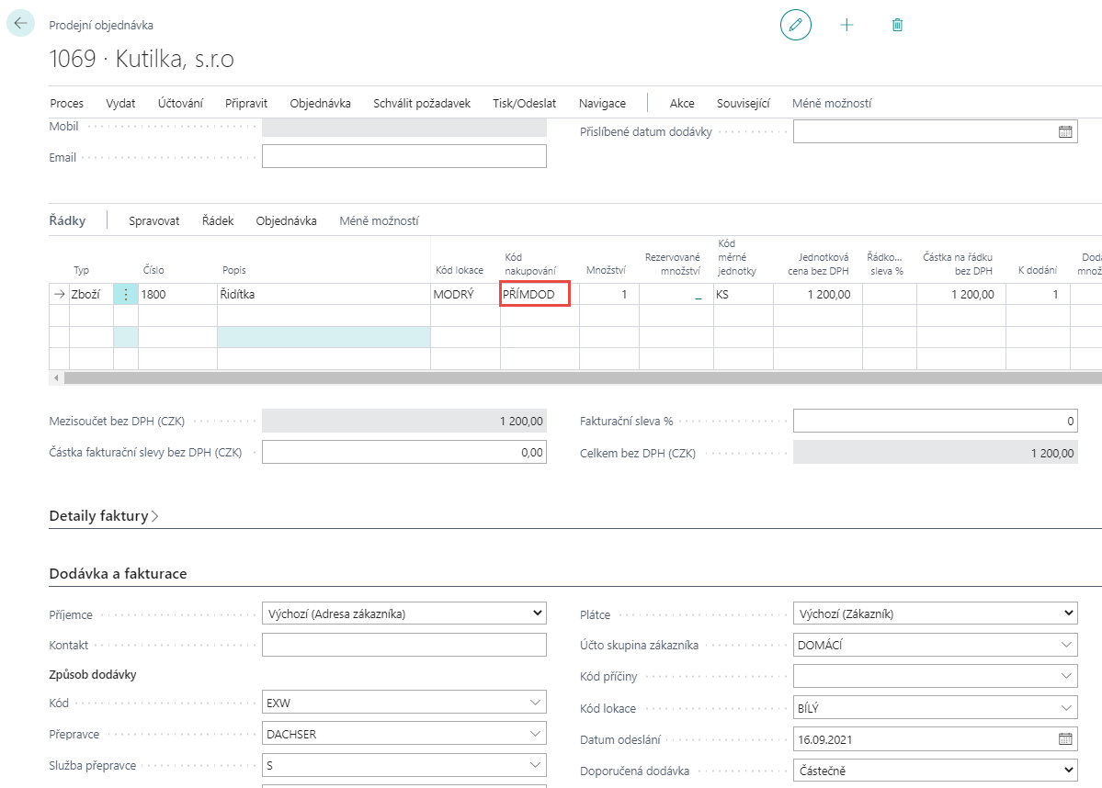Open the Plátce dropdown
This screenshot has width=1102, height=788.
click(1067, 614)
